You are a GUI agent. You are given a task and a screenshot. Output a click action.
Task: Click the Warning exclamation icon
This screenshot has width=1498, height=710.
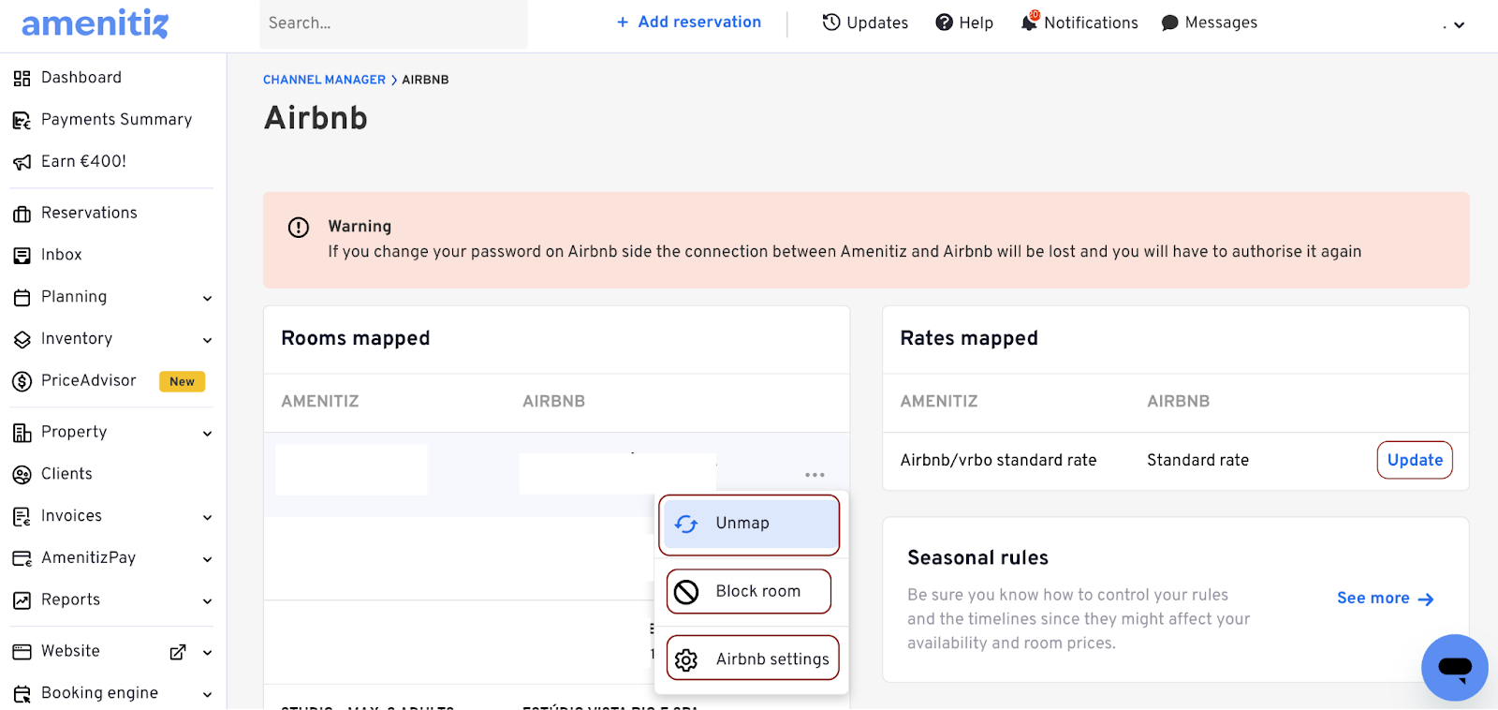click(x=299, y=228)
